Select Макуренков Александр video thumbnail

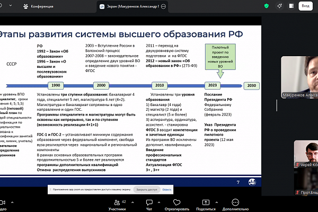coord(299,77)
